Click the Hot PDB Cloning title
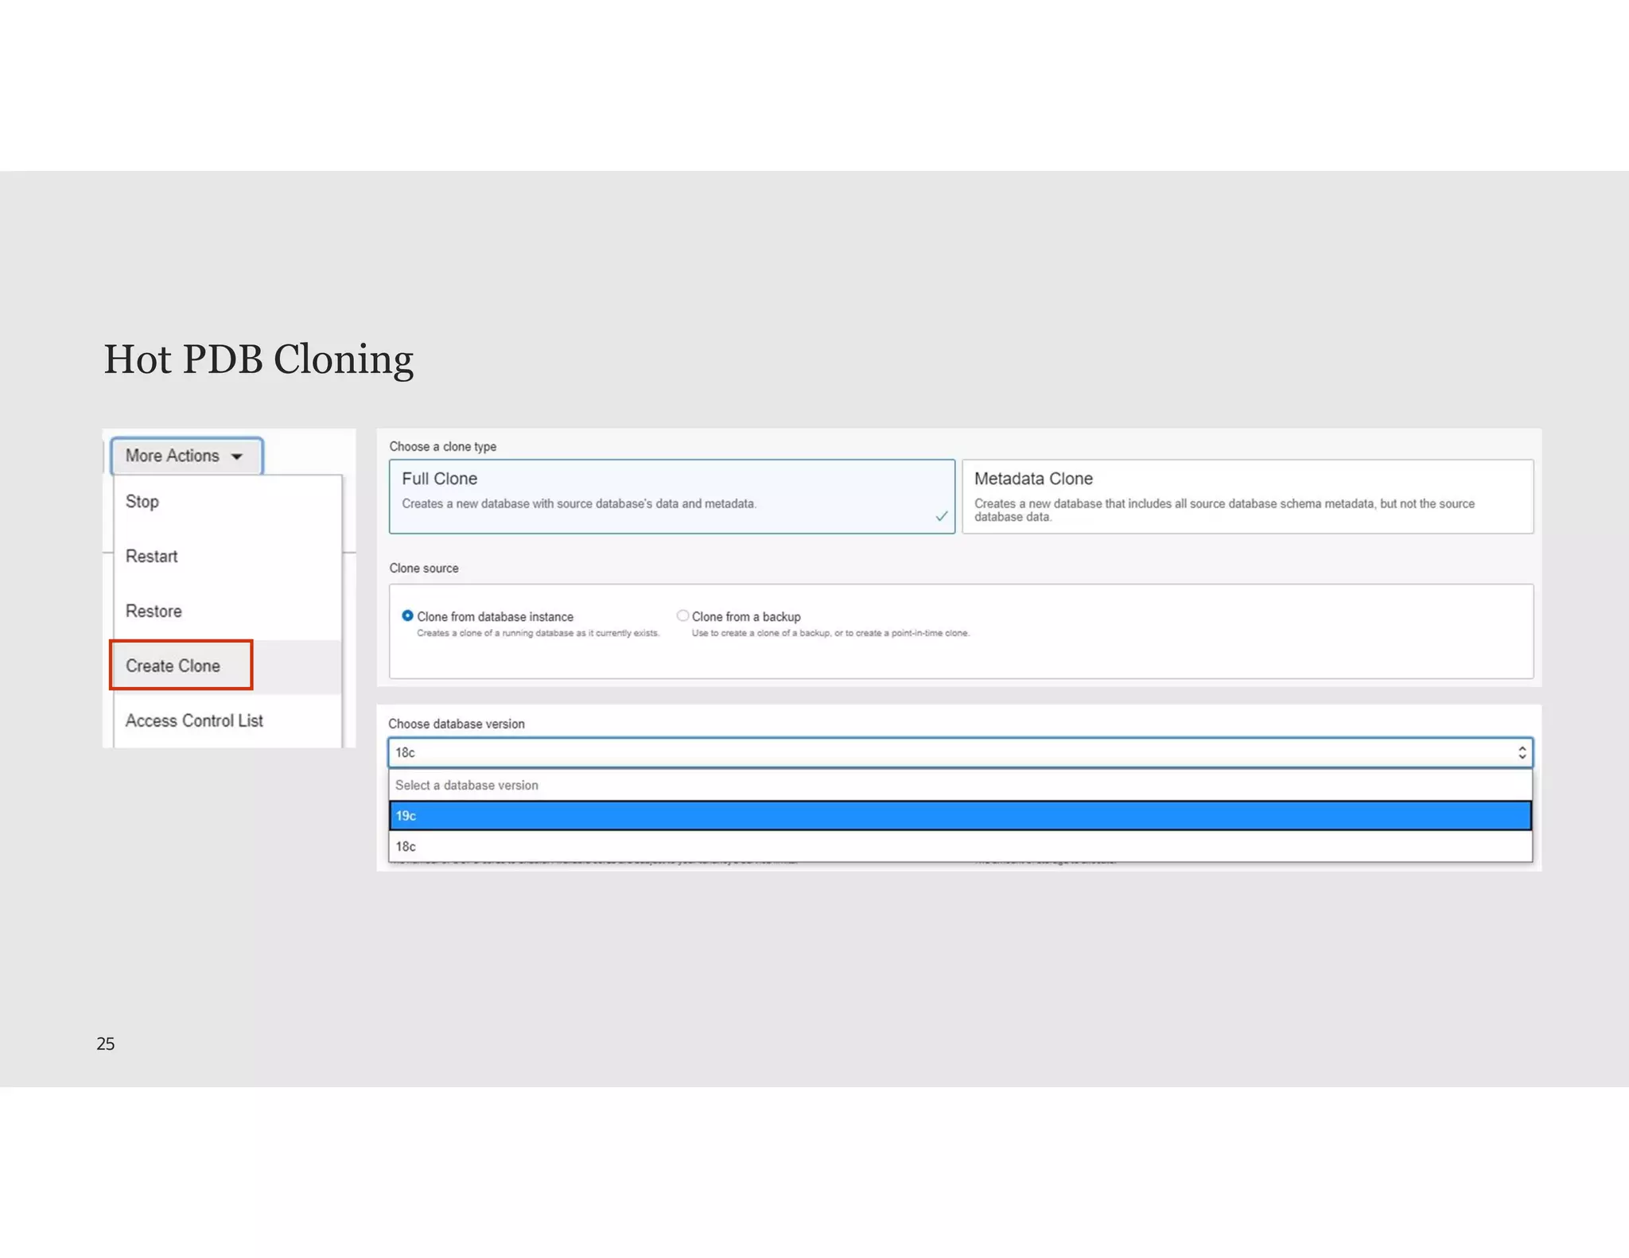This screenshot has width=1629, height=1258. pos(259,359)
